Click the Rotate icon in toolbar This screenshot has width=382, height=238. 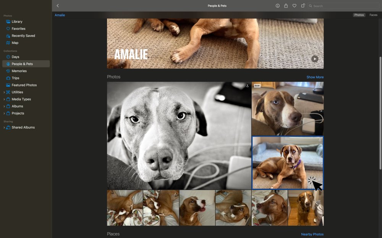point(303,6)
